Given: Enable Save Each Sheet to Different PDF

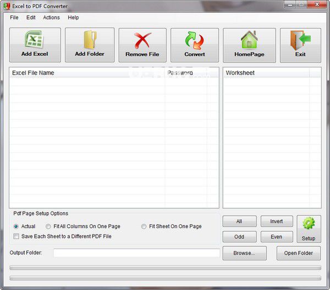Looking at the screenshot, I should 16,236.
